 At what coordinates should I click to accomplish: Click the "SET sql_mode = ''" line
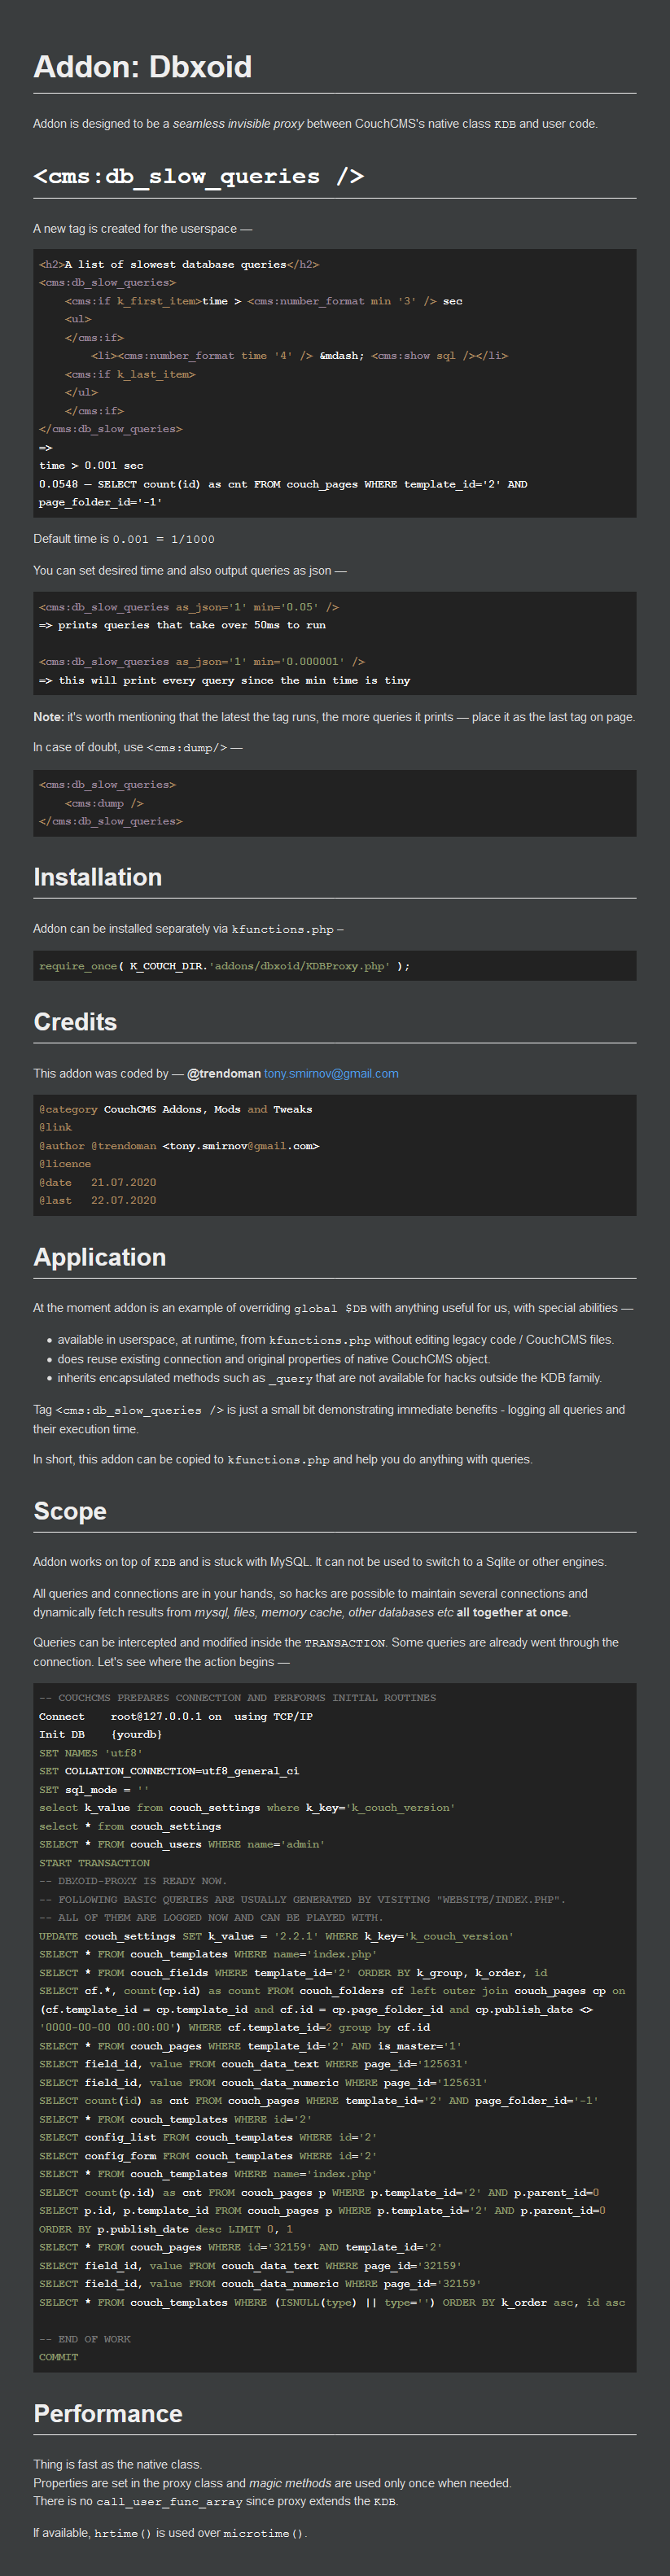(94, 1790)
